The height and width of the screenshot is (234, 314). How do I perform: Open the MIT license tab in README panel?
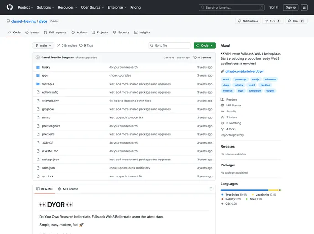coord(68,189)
